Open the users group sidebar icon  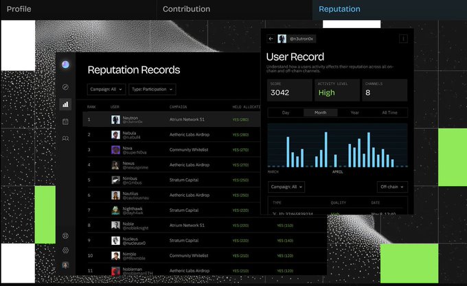65,139
